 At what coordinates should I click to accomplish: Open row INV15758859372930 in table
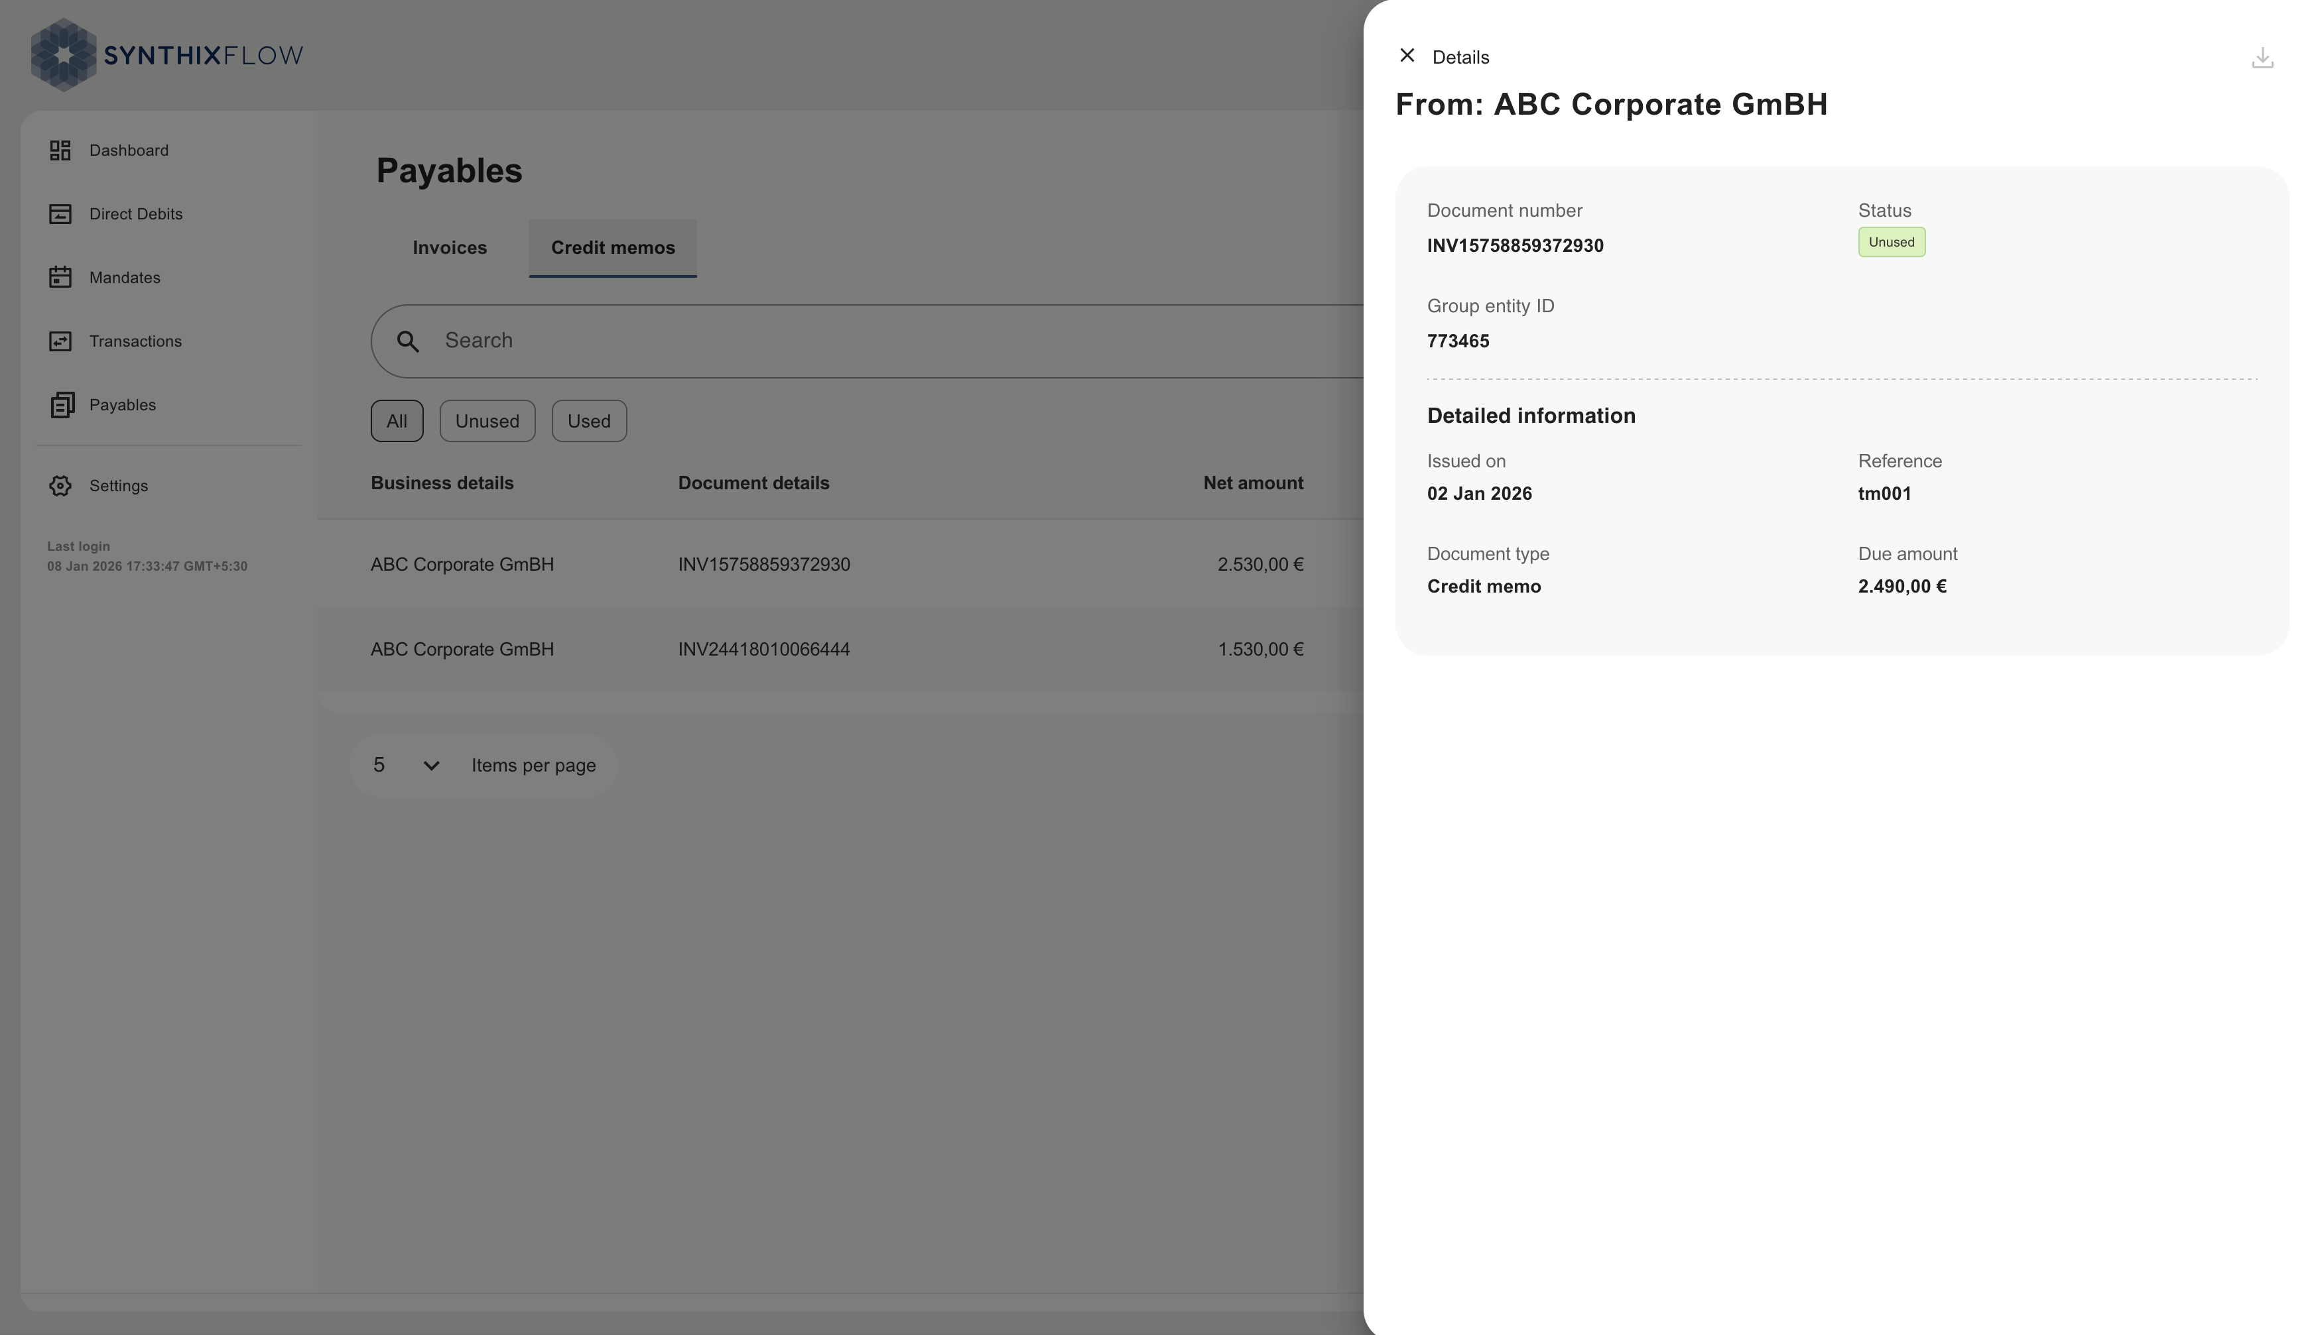pyautogui.click(x=840, y=564)
